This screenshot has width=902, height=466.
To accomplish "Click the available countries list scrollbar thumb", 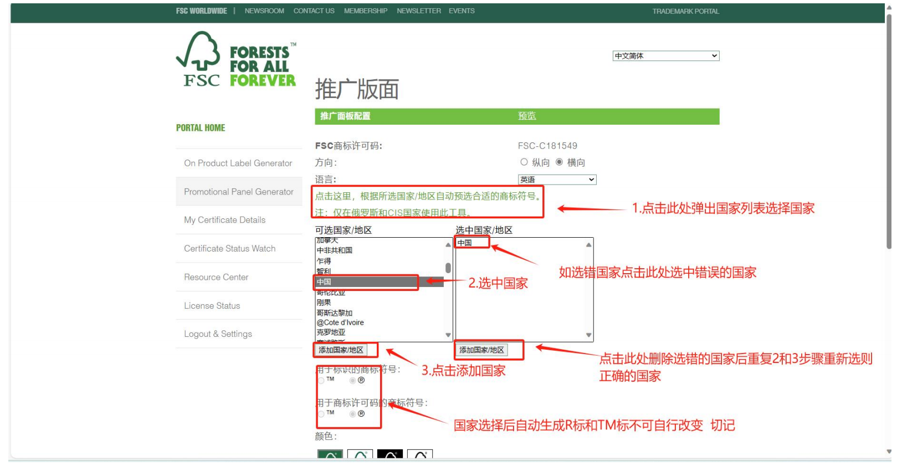I will [448, 268].
